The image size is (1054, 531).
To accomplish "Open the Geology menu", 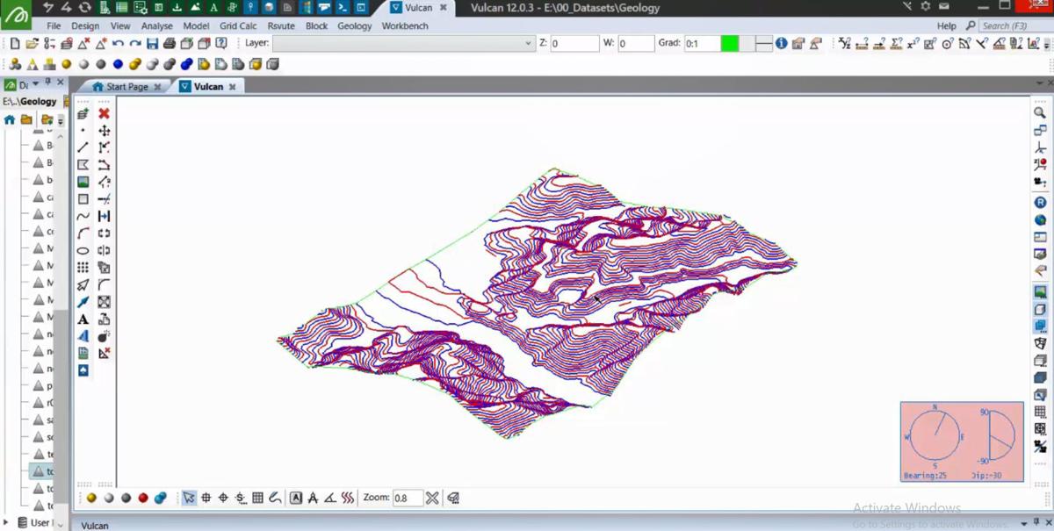I will [x=355, y=26].
